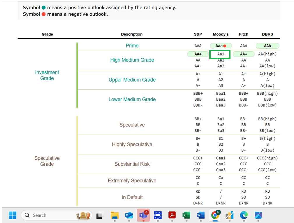Select the Extremely Speculative description
294x223 pixels.
[132, 180]
